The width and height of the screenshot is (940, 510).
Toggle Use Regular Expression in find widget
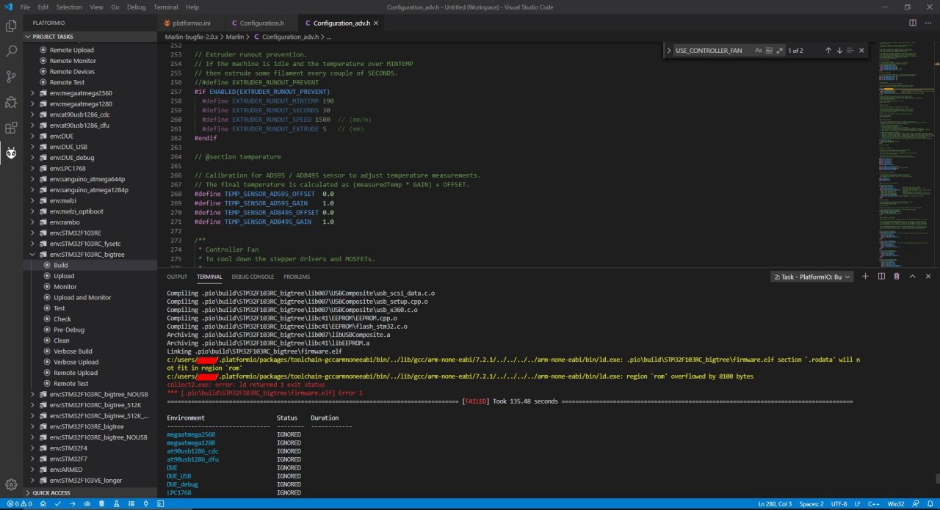(x=780, y=51)
